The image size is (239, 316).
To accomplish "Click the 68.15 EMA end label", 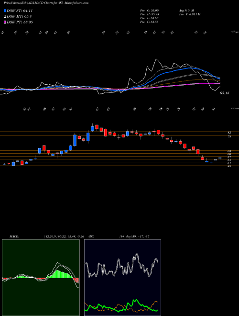I will 225,93.
